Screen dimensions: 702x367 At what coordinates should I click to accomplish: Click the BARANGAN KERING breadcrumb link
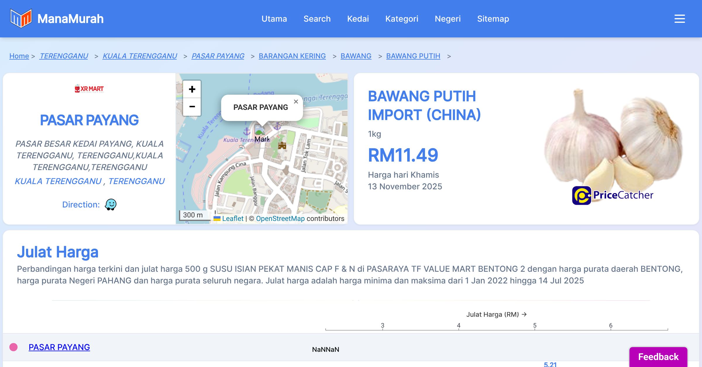292,56
